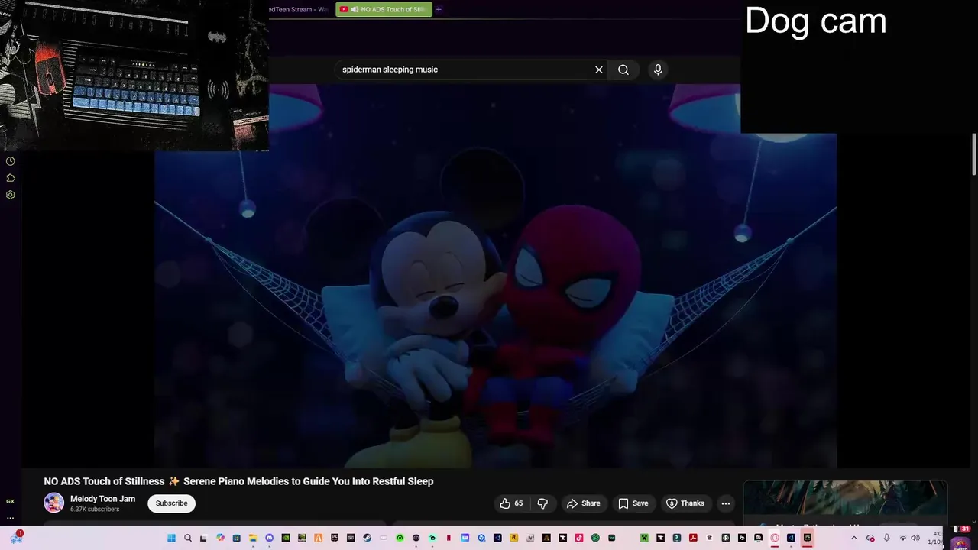Screen dimensions: 978x550
Task: Click the Thanks button
Action: click(x=685, y=503)
